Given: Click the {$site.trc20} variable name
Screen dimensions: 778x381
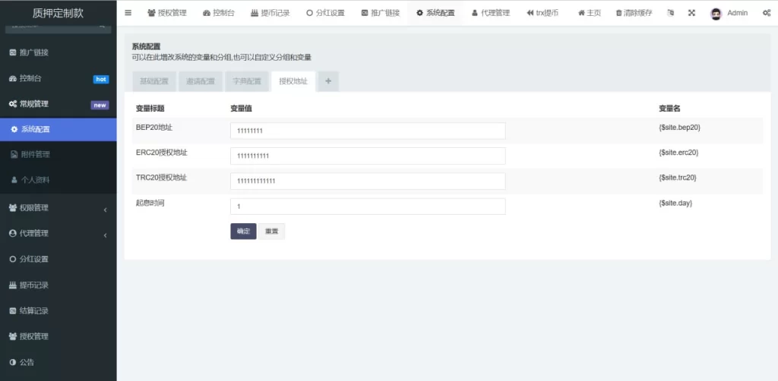Looking at the screenshot, I should [677, 178].
